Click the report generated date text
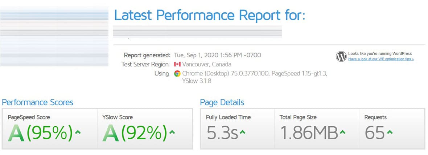This screenshot has height=155, width=428. (x=217, y=55)
